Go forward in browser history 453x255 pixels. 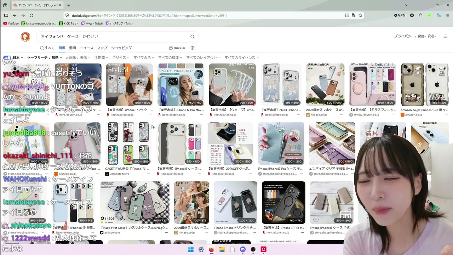point(23,16)
